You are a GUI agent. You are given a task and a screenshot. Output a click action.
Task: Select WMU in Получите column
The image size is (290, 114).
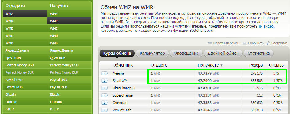click(x=69, y=36)
